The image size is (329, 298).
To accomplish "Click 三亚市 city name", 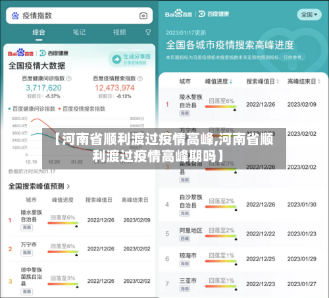I will click(x=188, y=281).
